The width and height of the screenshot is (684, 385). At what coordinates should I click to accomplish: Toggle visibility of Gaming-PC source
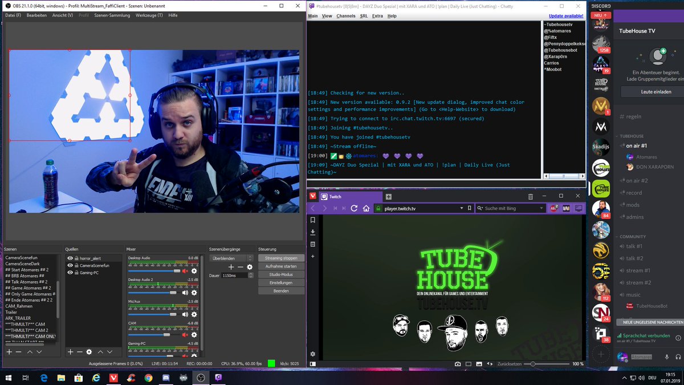pyautogui.click(x=70, y=273)
